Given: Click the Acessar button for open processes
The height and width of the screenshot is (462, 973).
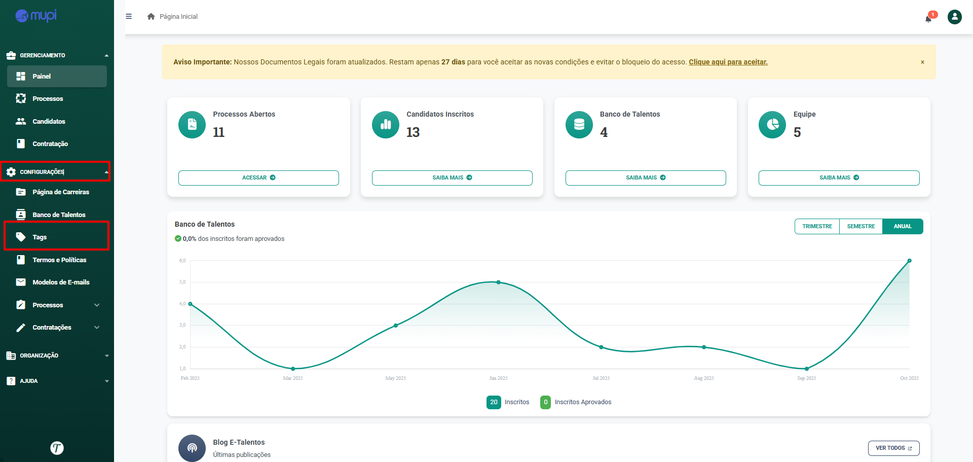Looking at the screenshot, I should 258,178.
